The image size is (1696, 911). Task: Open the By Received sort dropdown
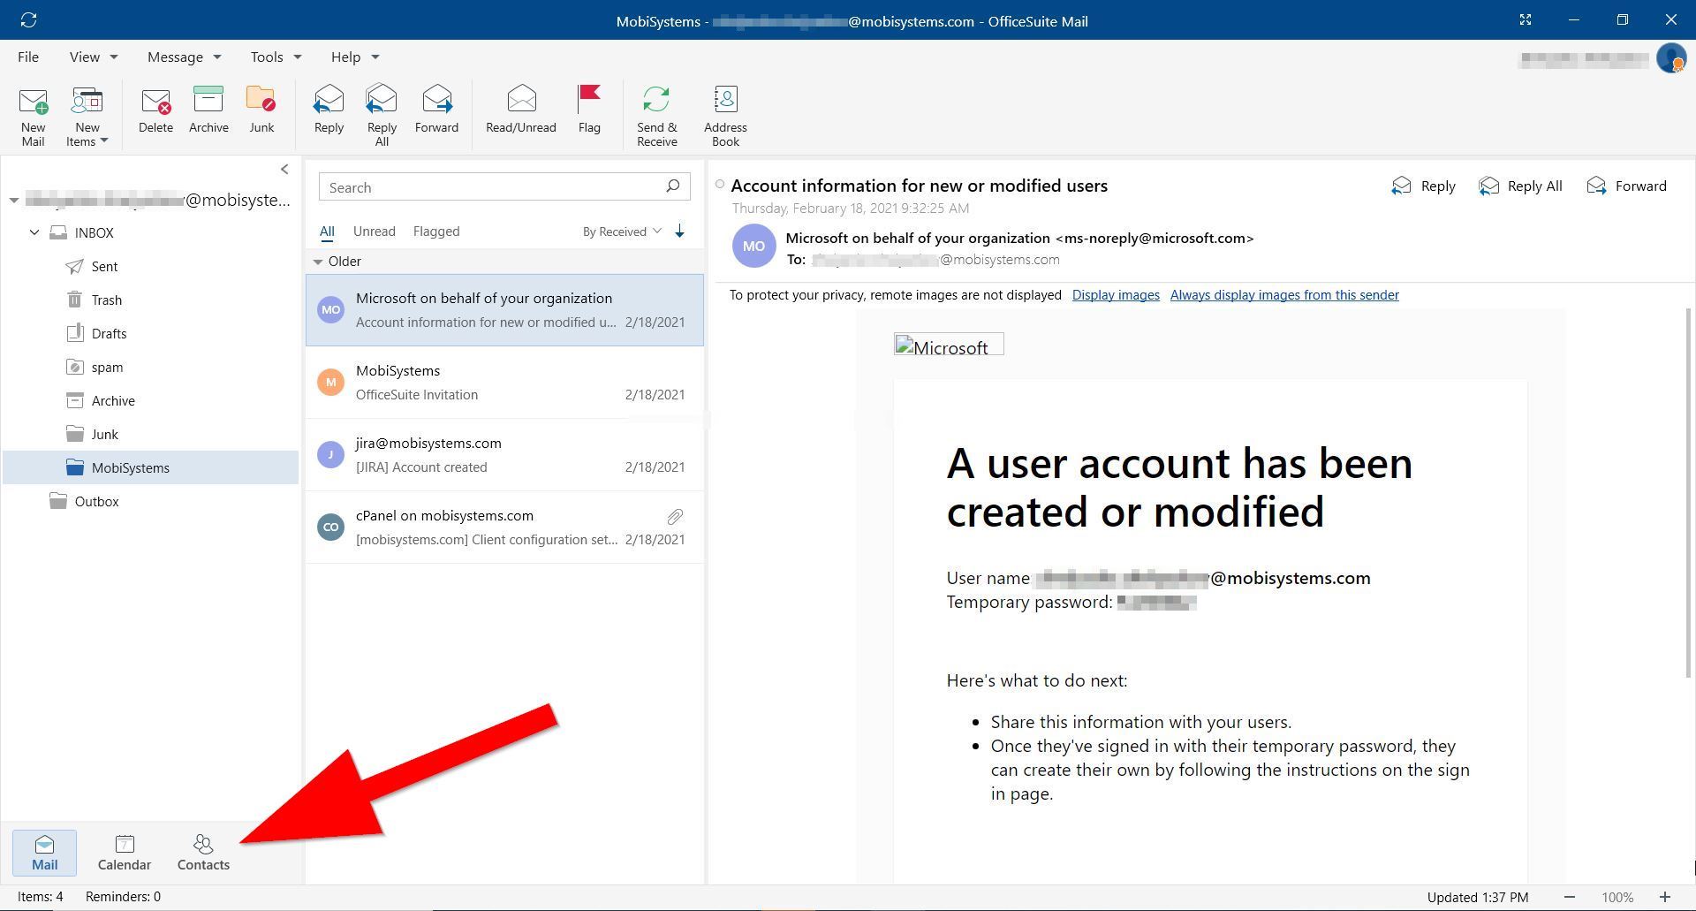[621, 231]
